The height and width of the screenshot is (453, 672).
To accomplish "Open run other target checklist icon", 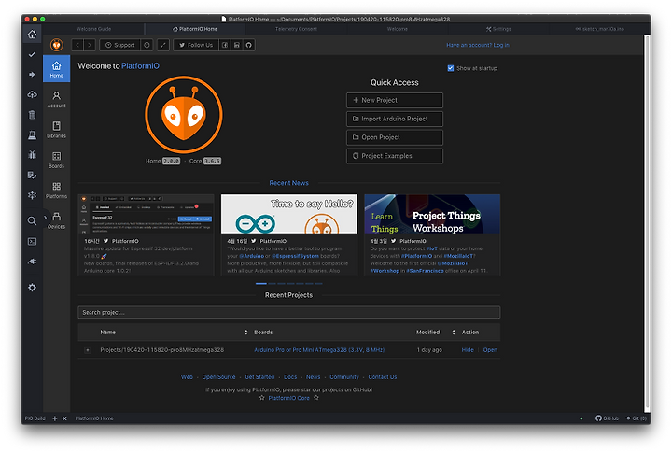I will (32, 175).
